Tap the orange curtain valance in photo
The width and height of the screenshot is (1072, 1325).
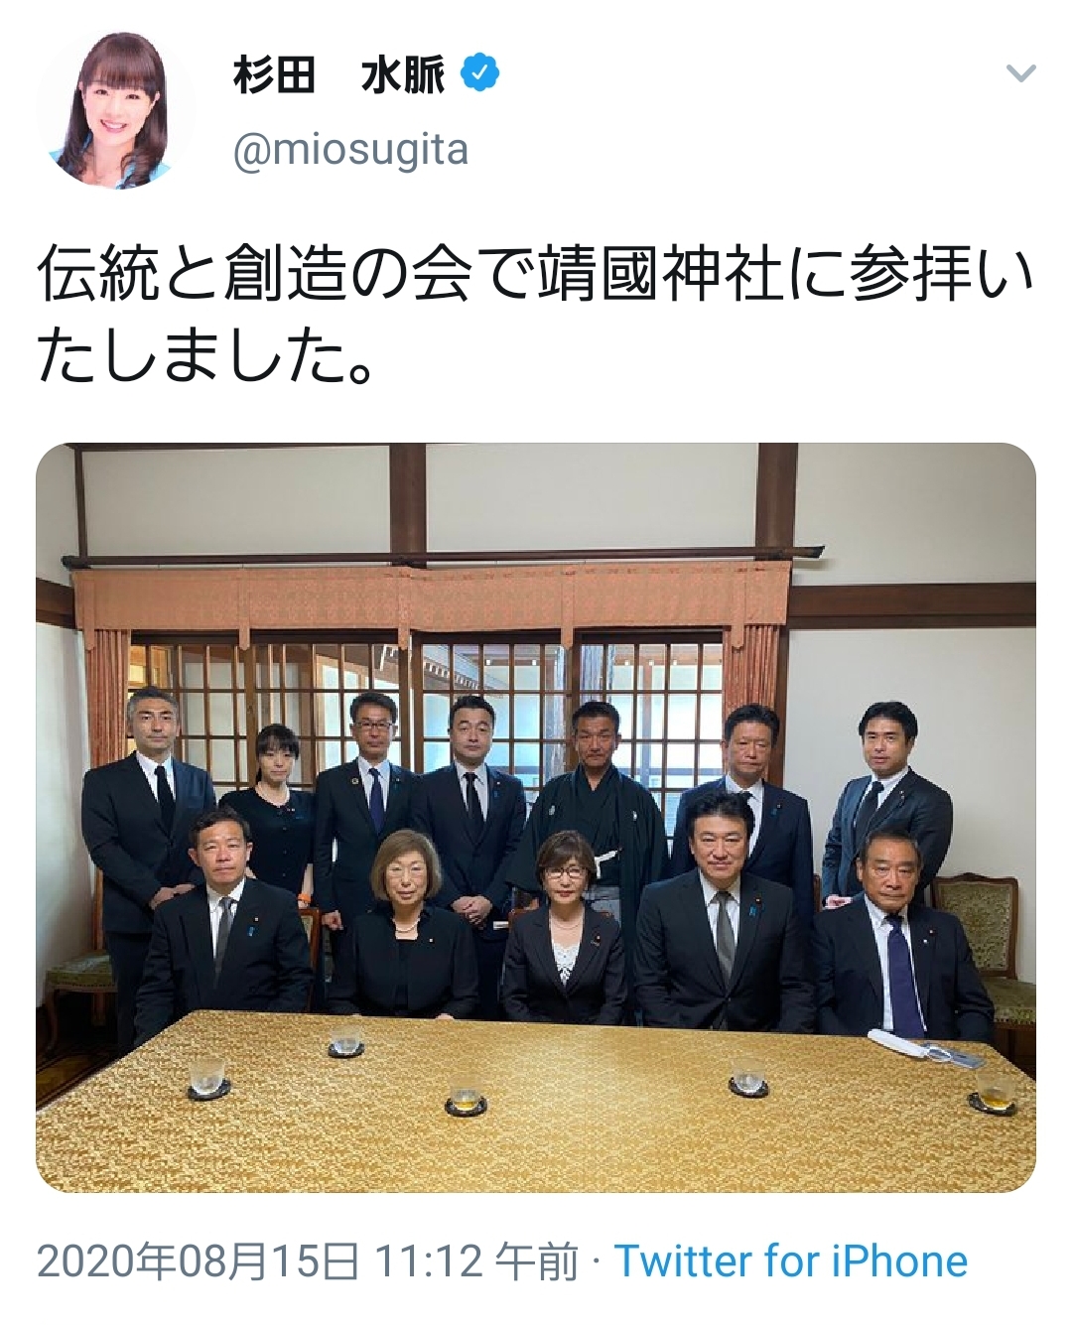(427, 600)
